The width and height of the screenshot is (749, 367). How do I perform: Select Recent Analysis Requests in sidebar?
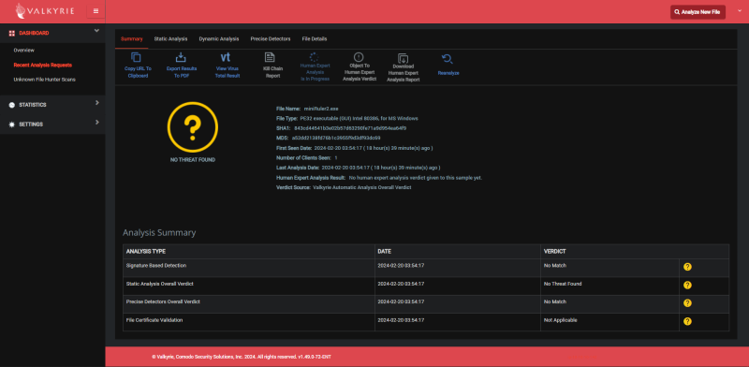[x=42, y=65]
